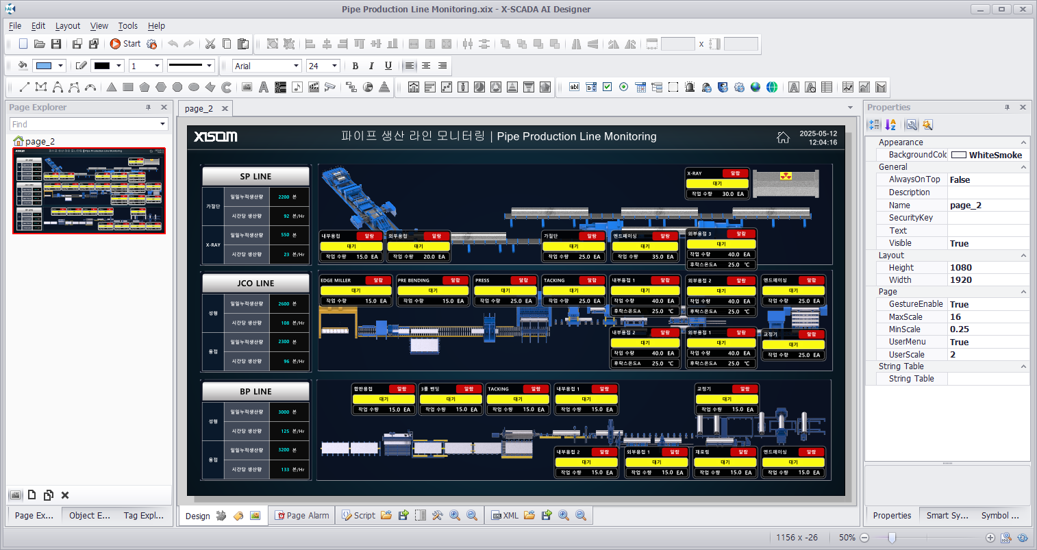Viewport: 1037px width, 550px height.
Task: Toggle italic text formatting
Action: (371, 66)
